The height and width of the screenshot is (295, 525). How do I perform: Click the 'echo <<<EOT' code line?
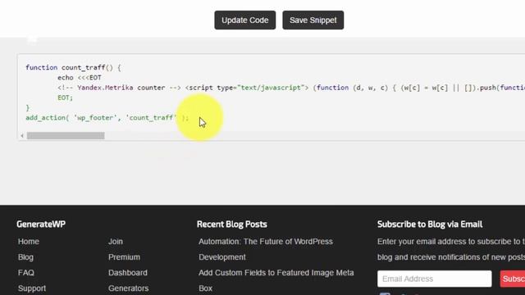[80, 78]
